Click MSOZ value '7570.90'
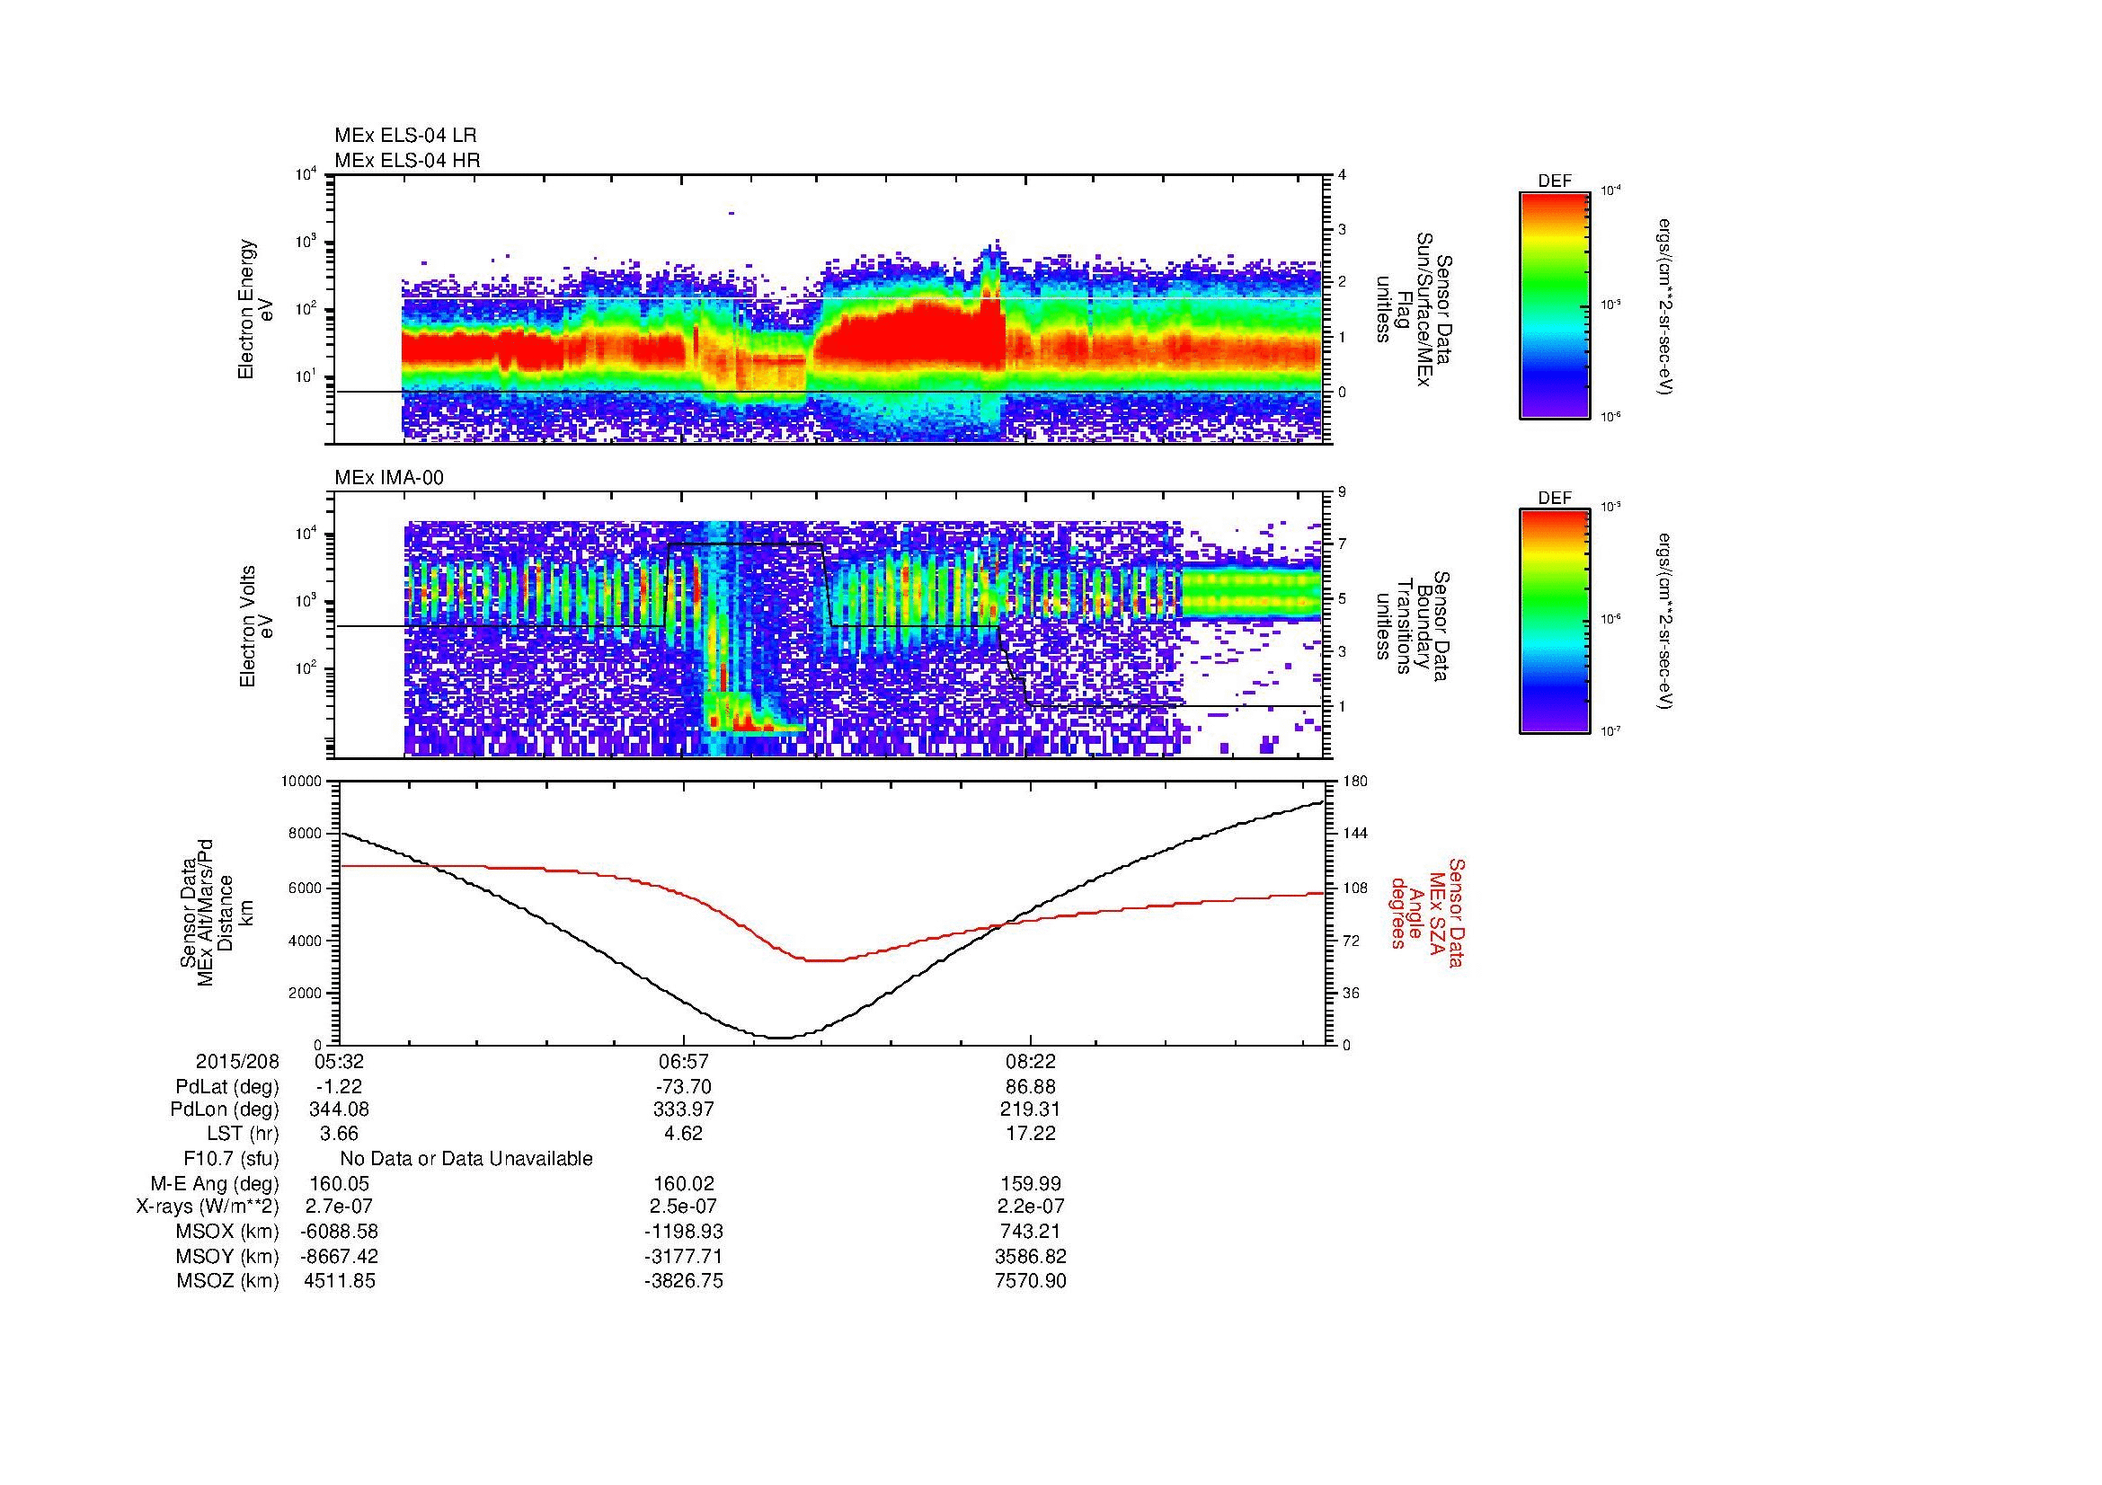The height and width of the screenshot is (1485, 2102). (1031, 1281)
